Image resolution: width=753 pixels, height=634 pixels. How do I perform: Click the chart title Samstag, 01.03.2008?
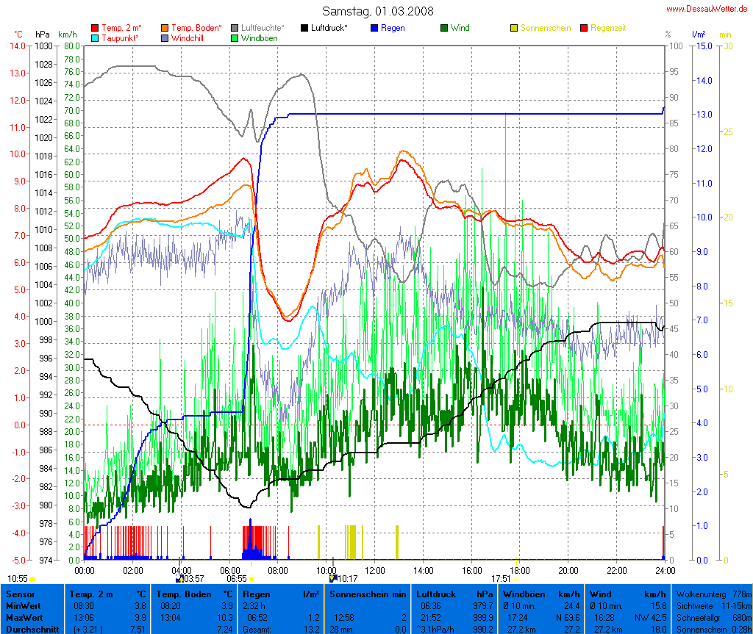(x=378, y=11)
